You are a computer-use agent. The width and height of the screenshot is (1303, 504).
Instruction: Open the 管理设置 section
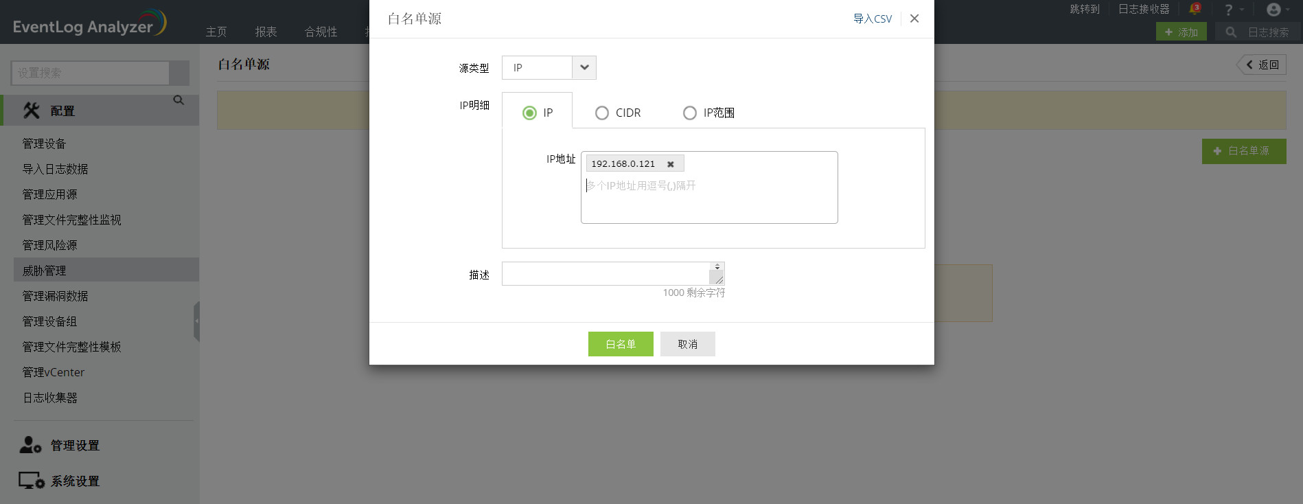tap(60, 445)
